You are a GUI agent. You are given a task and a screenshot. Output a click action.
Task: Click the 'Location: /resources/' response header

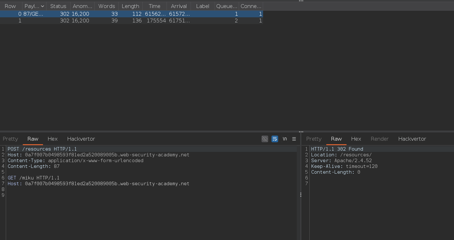341,155
